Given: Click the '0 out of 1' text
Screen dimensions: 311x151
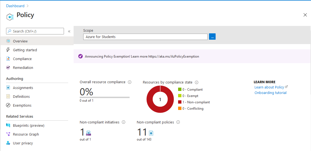Looking at the screenshot, I should pos(87,101).
